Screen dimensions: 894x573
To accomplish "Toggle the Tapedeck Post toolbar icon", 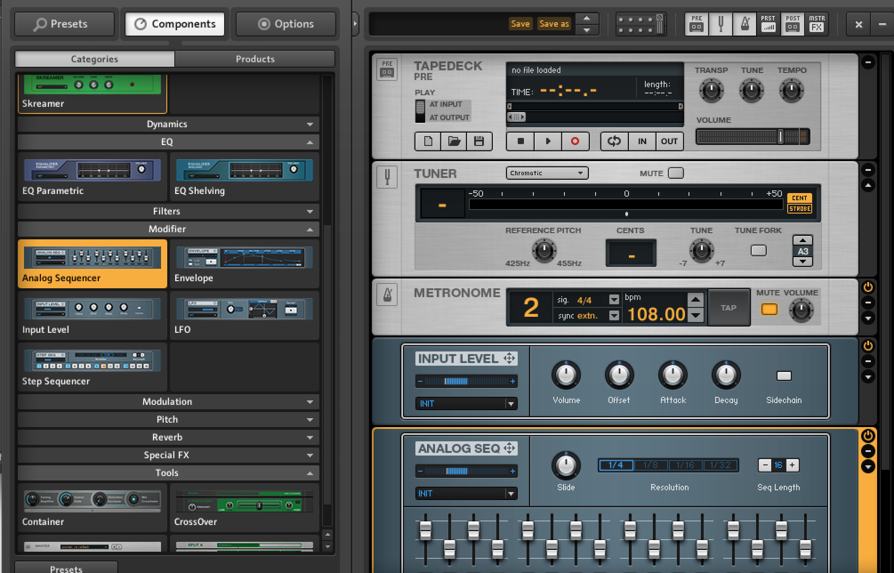I will pos(793,24).
